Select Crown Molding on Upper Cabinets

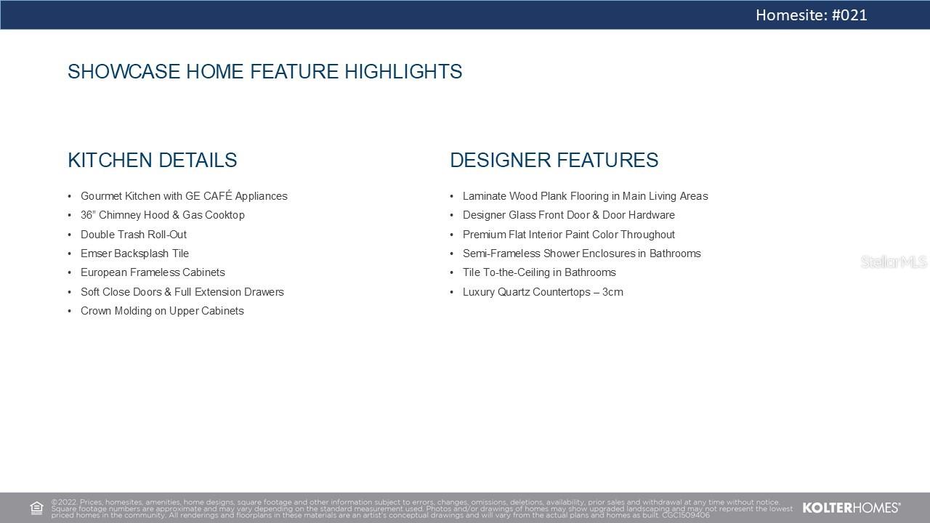pos(162,311)
